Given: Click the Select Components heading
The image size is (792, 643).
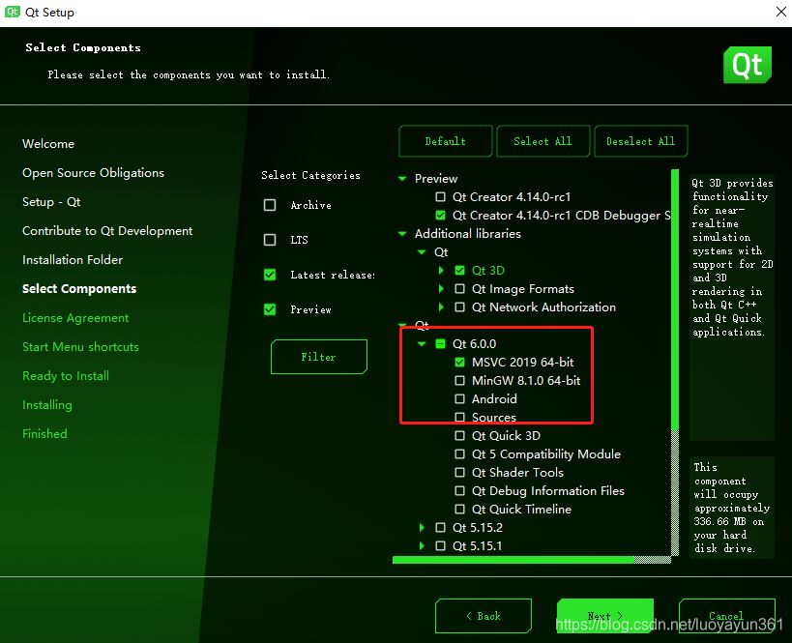Looking at the screenshot, I should 83,47.
